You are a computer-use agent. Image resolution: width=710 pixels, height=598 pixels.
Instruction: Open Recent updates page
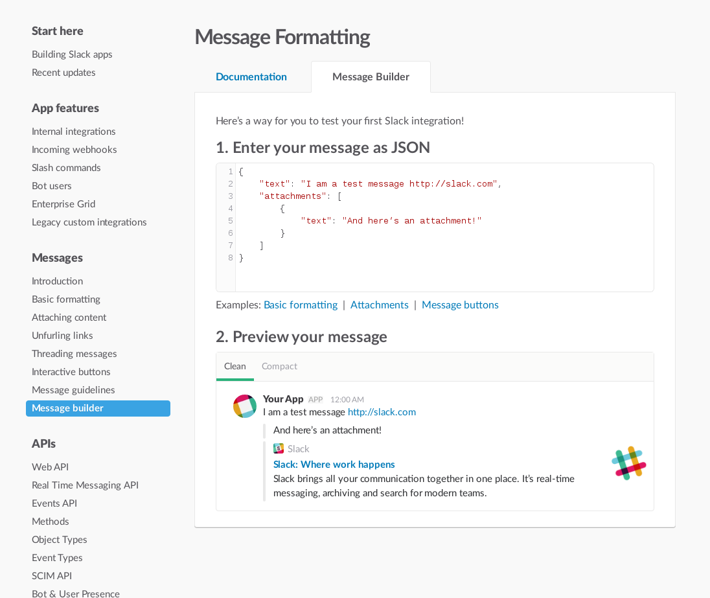pos(63,73)
